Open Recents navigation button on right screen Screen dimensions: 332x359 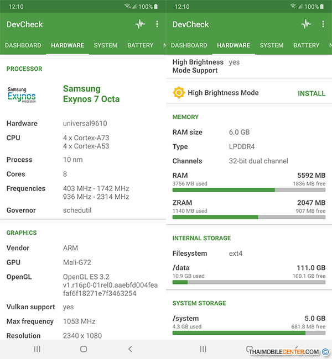pyautogui.click(x=203, y=349)
